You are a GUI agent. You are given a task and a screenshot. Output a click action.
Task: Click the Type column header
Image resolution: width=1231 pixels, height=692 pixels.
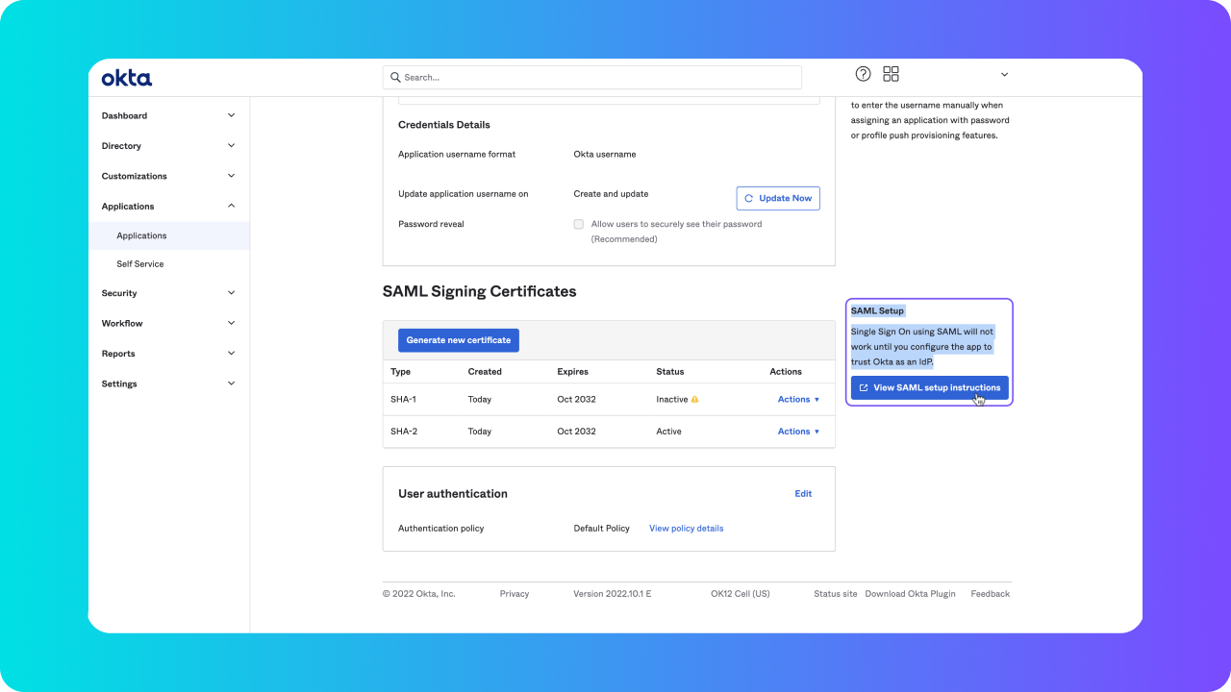point(400,371)
